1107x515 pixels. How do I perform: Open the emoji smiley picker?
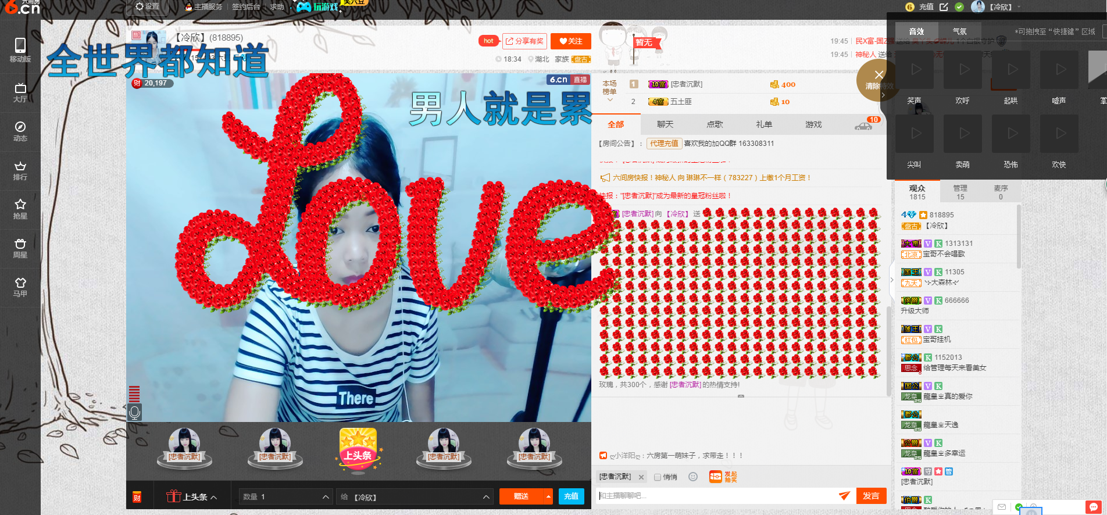point(693,477)
